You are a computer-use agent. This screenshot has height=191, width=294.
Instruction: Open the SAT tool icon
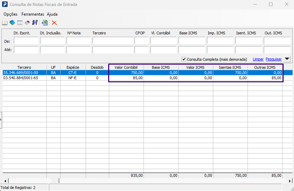[x=35, y=23]
